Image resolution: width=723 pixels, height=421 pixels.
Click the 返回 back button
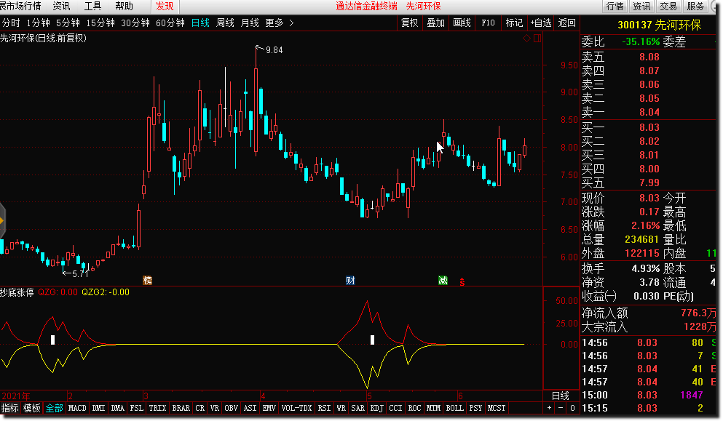566,23
